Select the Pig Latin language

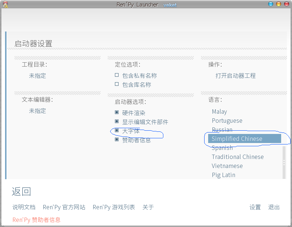tap(223, 175)
